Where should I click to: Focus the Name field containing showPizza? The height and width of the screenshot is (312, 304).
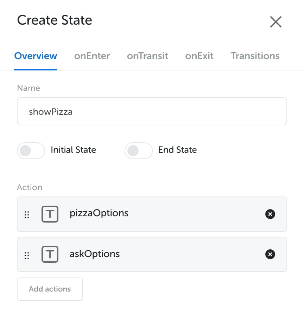(x=152, y=111)
